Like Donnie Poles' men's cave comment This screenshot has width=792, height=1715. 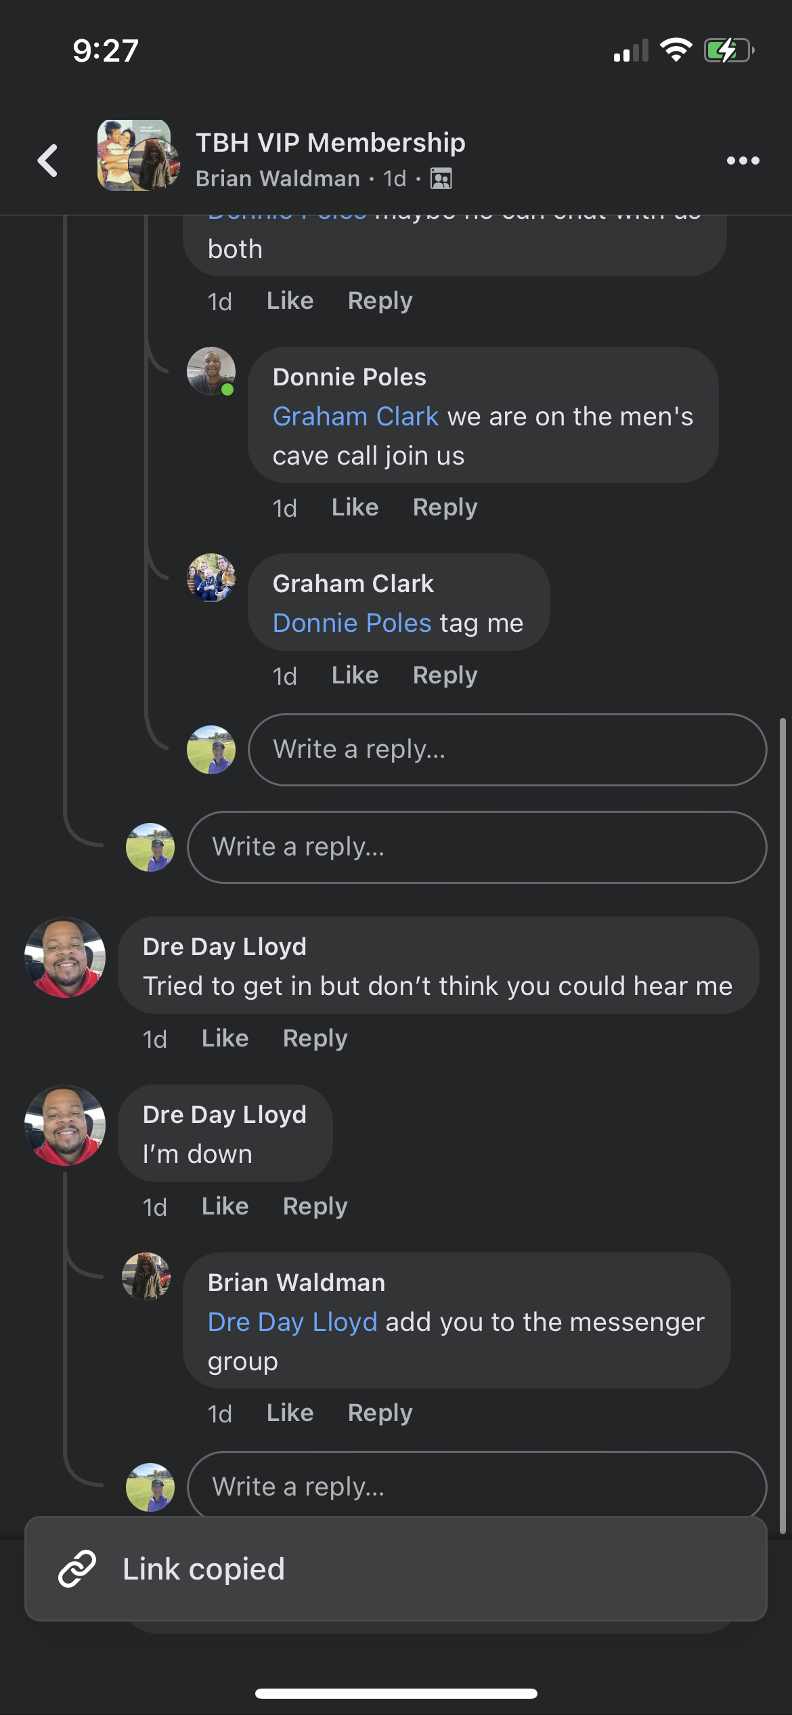pyautogui.click(x=355, y=507)
